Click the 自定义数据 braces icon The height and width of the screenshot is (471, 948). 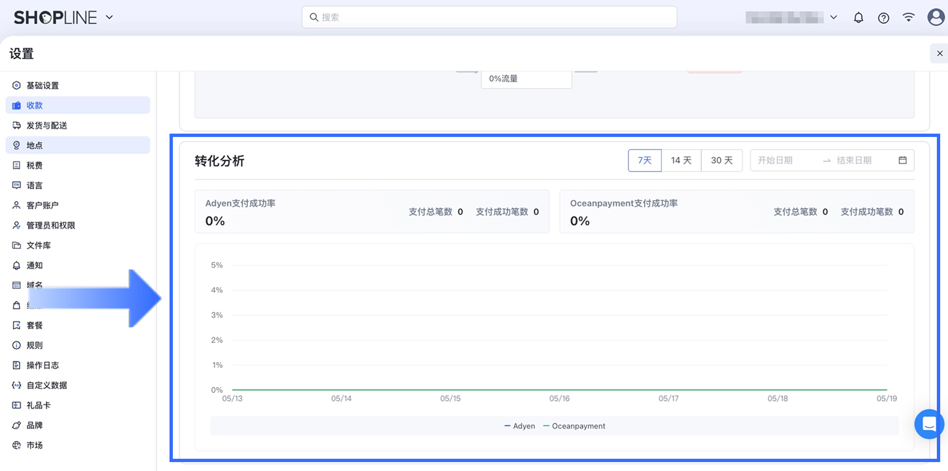coord(17,385)
